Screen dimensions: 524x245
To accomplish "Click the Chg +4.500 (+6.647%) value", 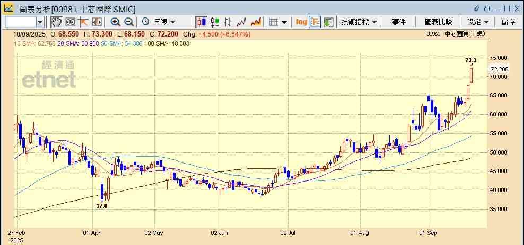I will [217, 34].
